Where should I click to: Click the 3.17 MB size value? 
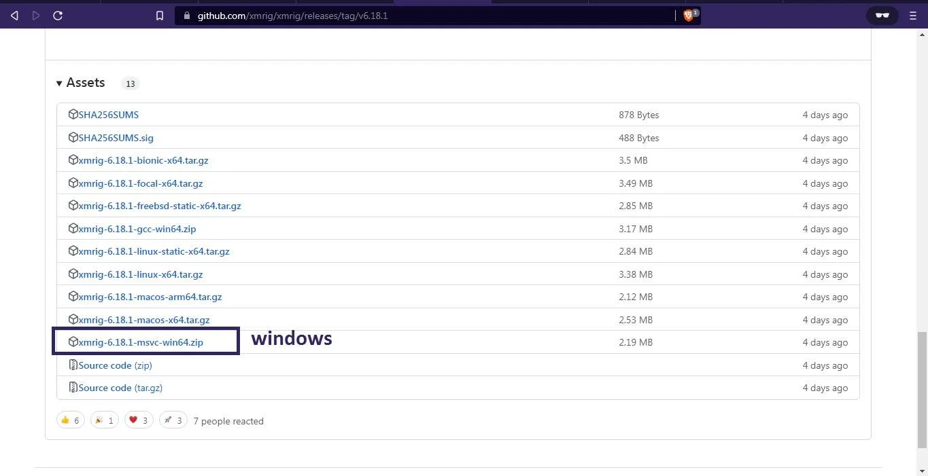coord(636,229)
